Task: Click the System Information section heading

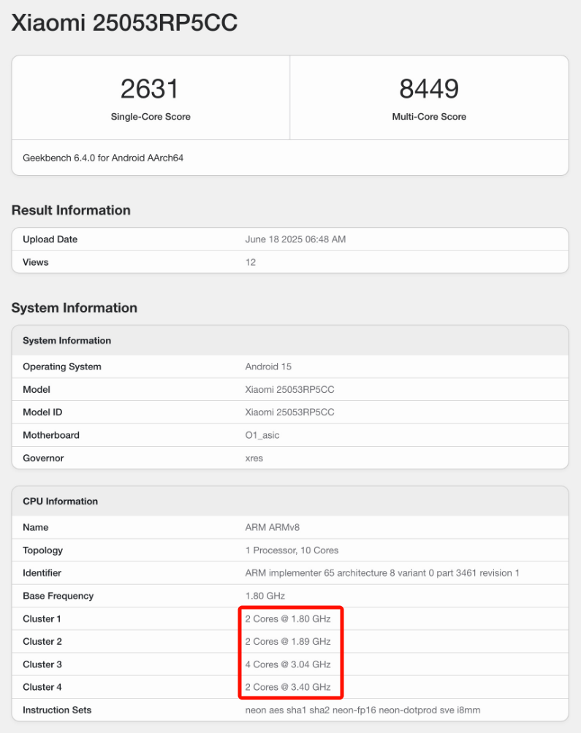Action: pos(75,308)
